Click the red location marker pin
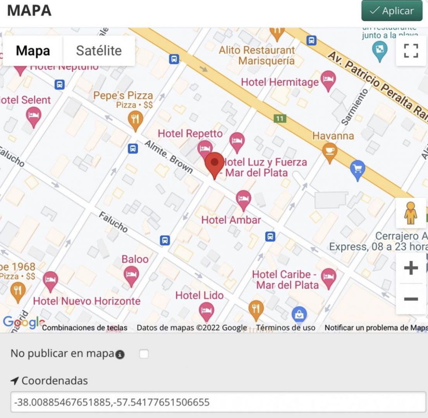The height and width of the screenshot is (418, 428). point(214,164)
